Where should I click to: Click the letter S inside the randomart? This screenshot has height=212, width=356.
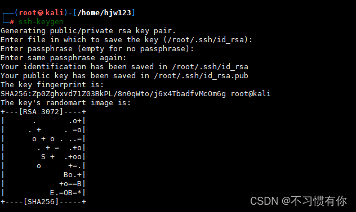click(43, 157)
